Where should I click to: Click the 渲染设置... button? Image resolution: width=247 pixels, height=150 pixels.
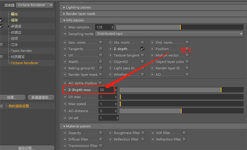tap(27, 148)
